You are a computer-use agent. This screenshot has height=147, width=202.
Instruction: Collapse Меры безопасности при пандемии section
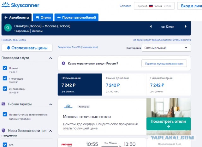(x=50, y=131)
